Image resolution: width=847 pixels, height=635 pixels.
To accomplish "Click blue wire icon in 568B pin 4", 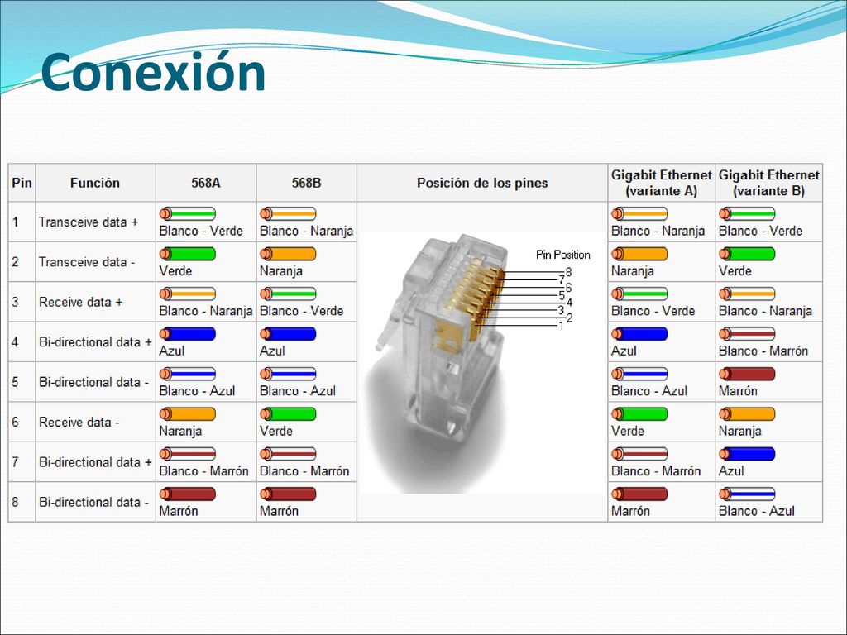I will (288, 334).
